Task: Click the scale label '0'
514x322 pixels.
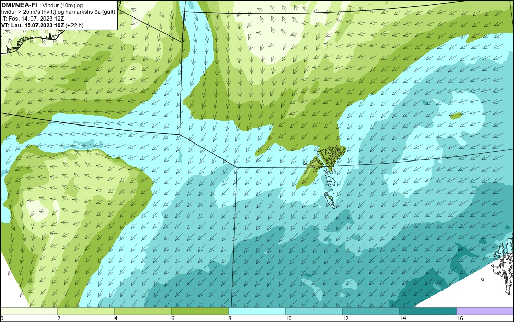Action: coord(2,318)
